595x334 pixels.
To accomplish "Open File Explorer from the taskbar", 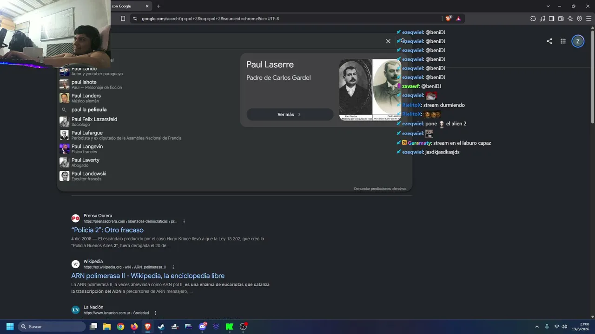I will [107, 327].
